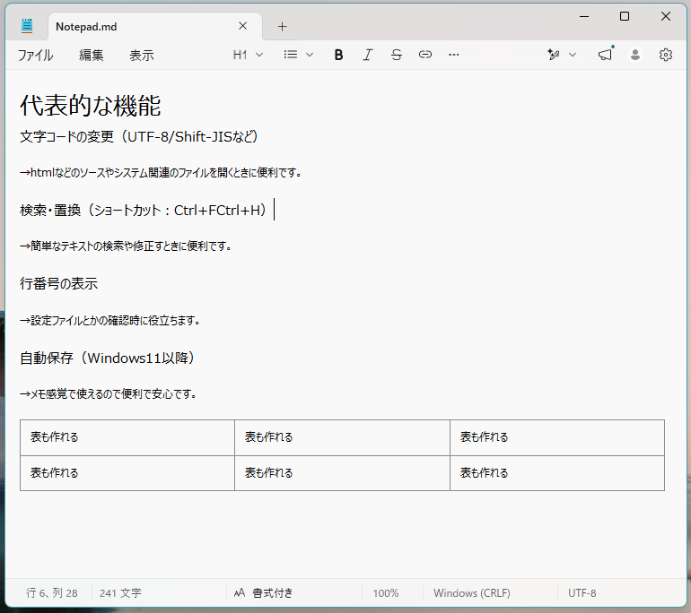The height and width of the screenshot is (613, 691).
Task: Click the Notepad app icon in the title bar
Action: coord(27,26)
